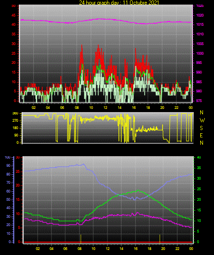The height and width of the screenshot is (255, 214).
Task: Click the sunset dotted yellow marker near 20
Action: [160, 238]
